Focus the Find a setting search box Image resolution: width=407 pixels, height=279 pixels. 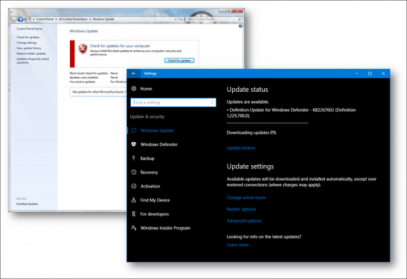pos(173,102)
